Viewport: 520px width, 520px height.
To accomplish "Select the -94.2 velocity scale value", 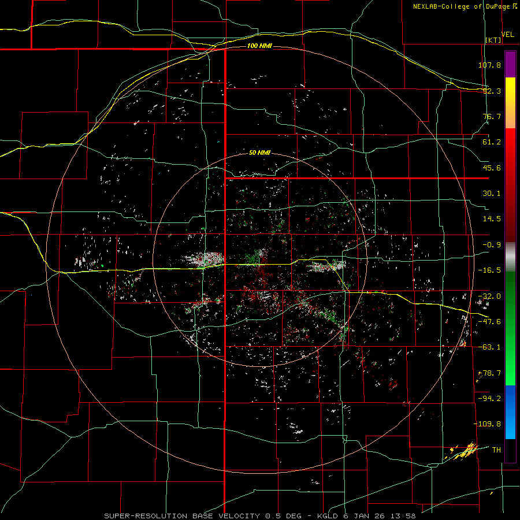I will click(x=489, y=398).
